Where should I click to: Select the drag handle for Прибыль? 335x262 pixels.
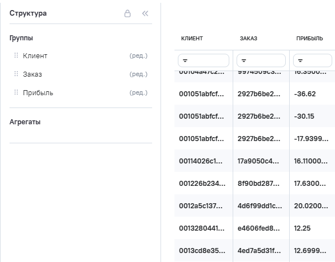[x=16, y=92]
